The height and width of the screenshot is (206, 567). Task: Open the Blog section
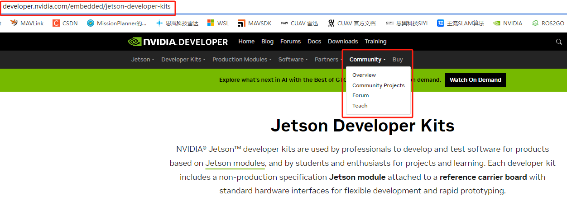[267, 42]
